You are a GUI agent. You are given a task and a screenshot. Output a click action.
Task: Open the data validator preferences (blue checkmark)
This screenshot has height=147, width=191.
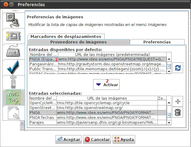point(13,67)
